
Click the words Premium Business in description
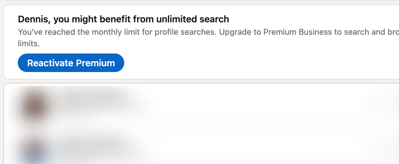pyautogui.click(x=298, y=32)
